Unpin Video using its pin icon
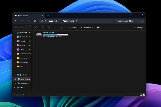 pyautogui.click(x=30, y=50)
